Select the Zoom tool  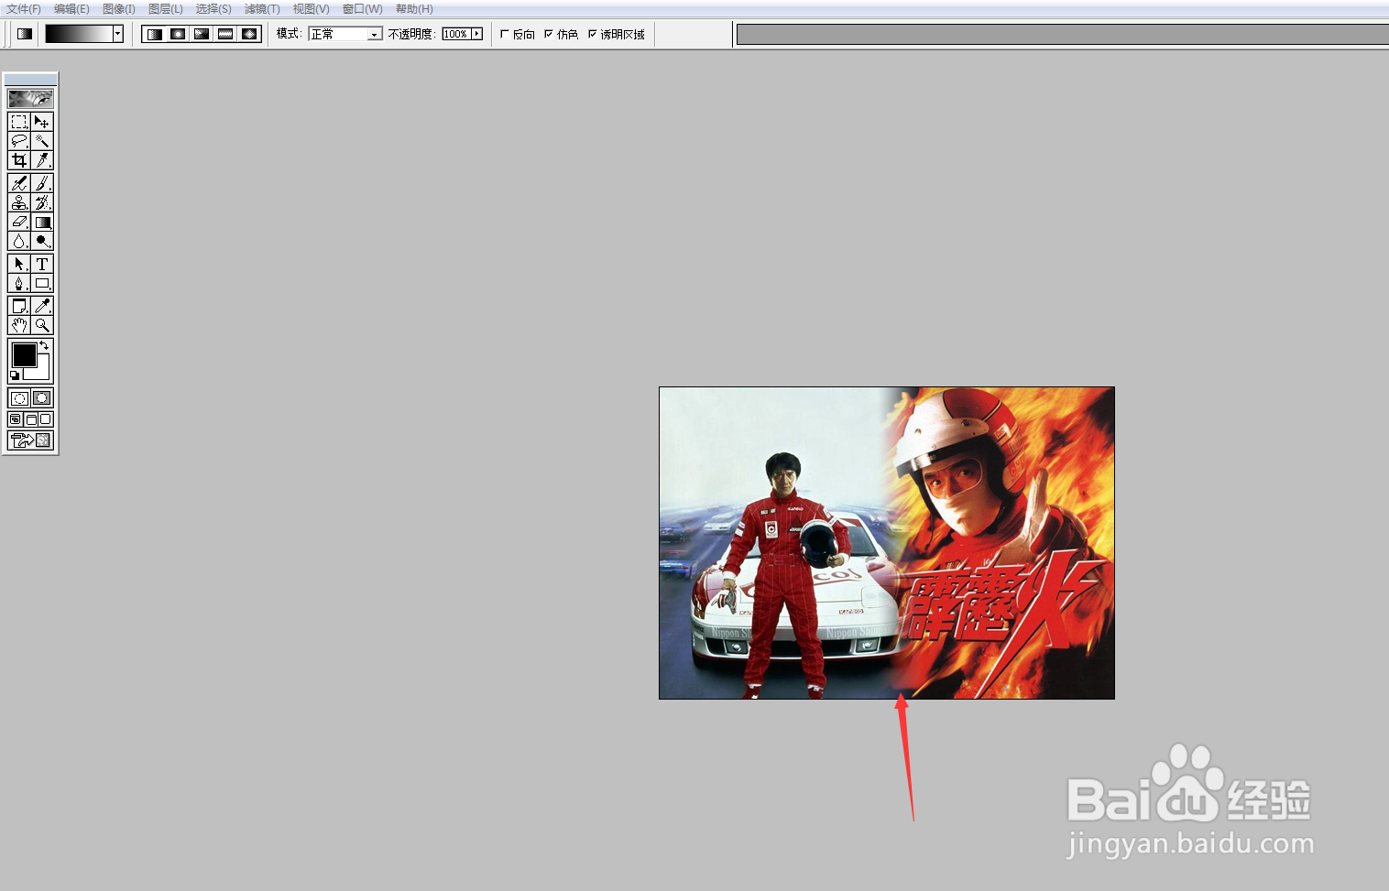(42, 325)
